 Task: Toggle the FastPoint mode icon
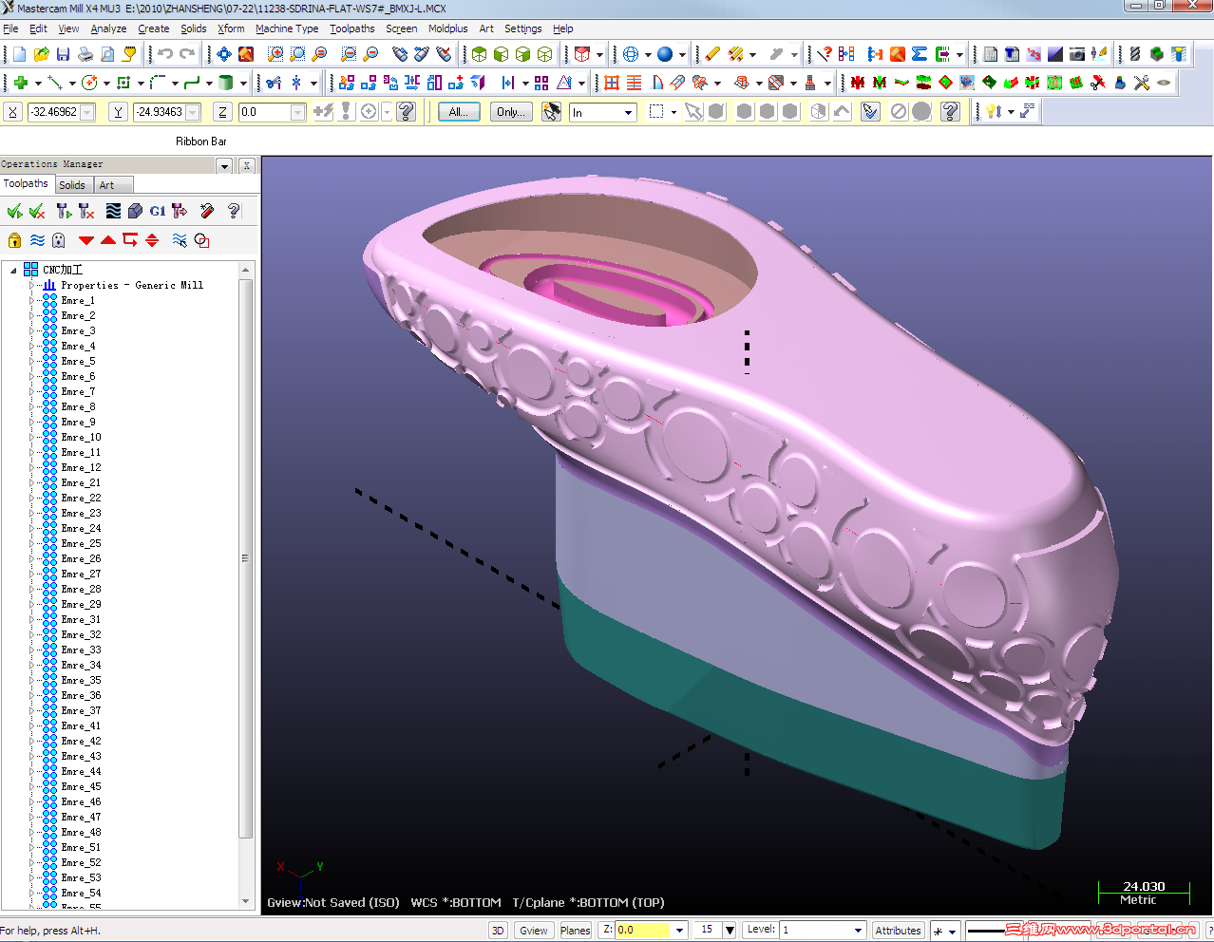click(323, 112)
